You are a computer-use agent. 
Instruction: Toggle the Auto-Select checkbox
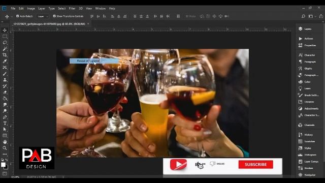click(x=18, y=16)
